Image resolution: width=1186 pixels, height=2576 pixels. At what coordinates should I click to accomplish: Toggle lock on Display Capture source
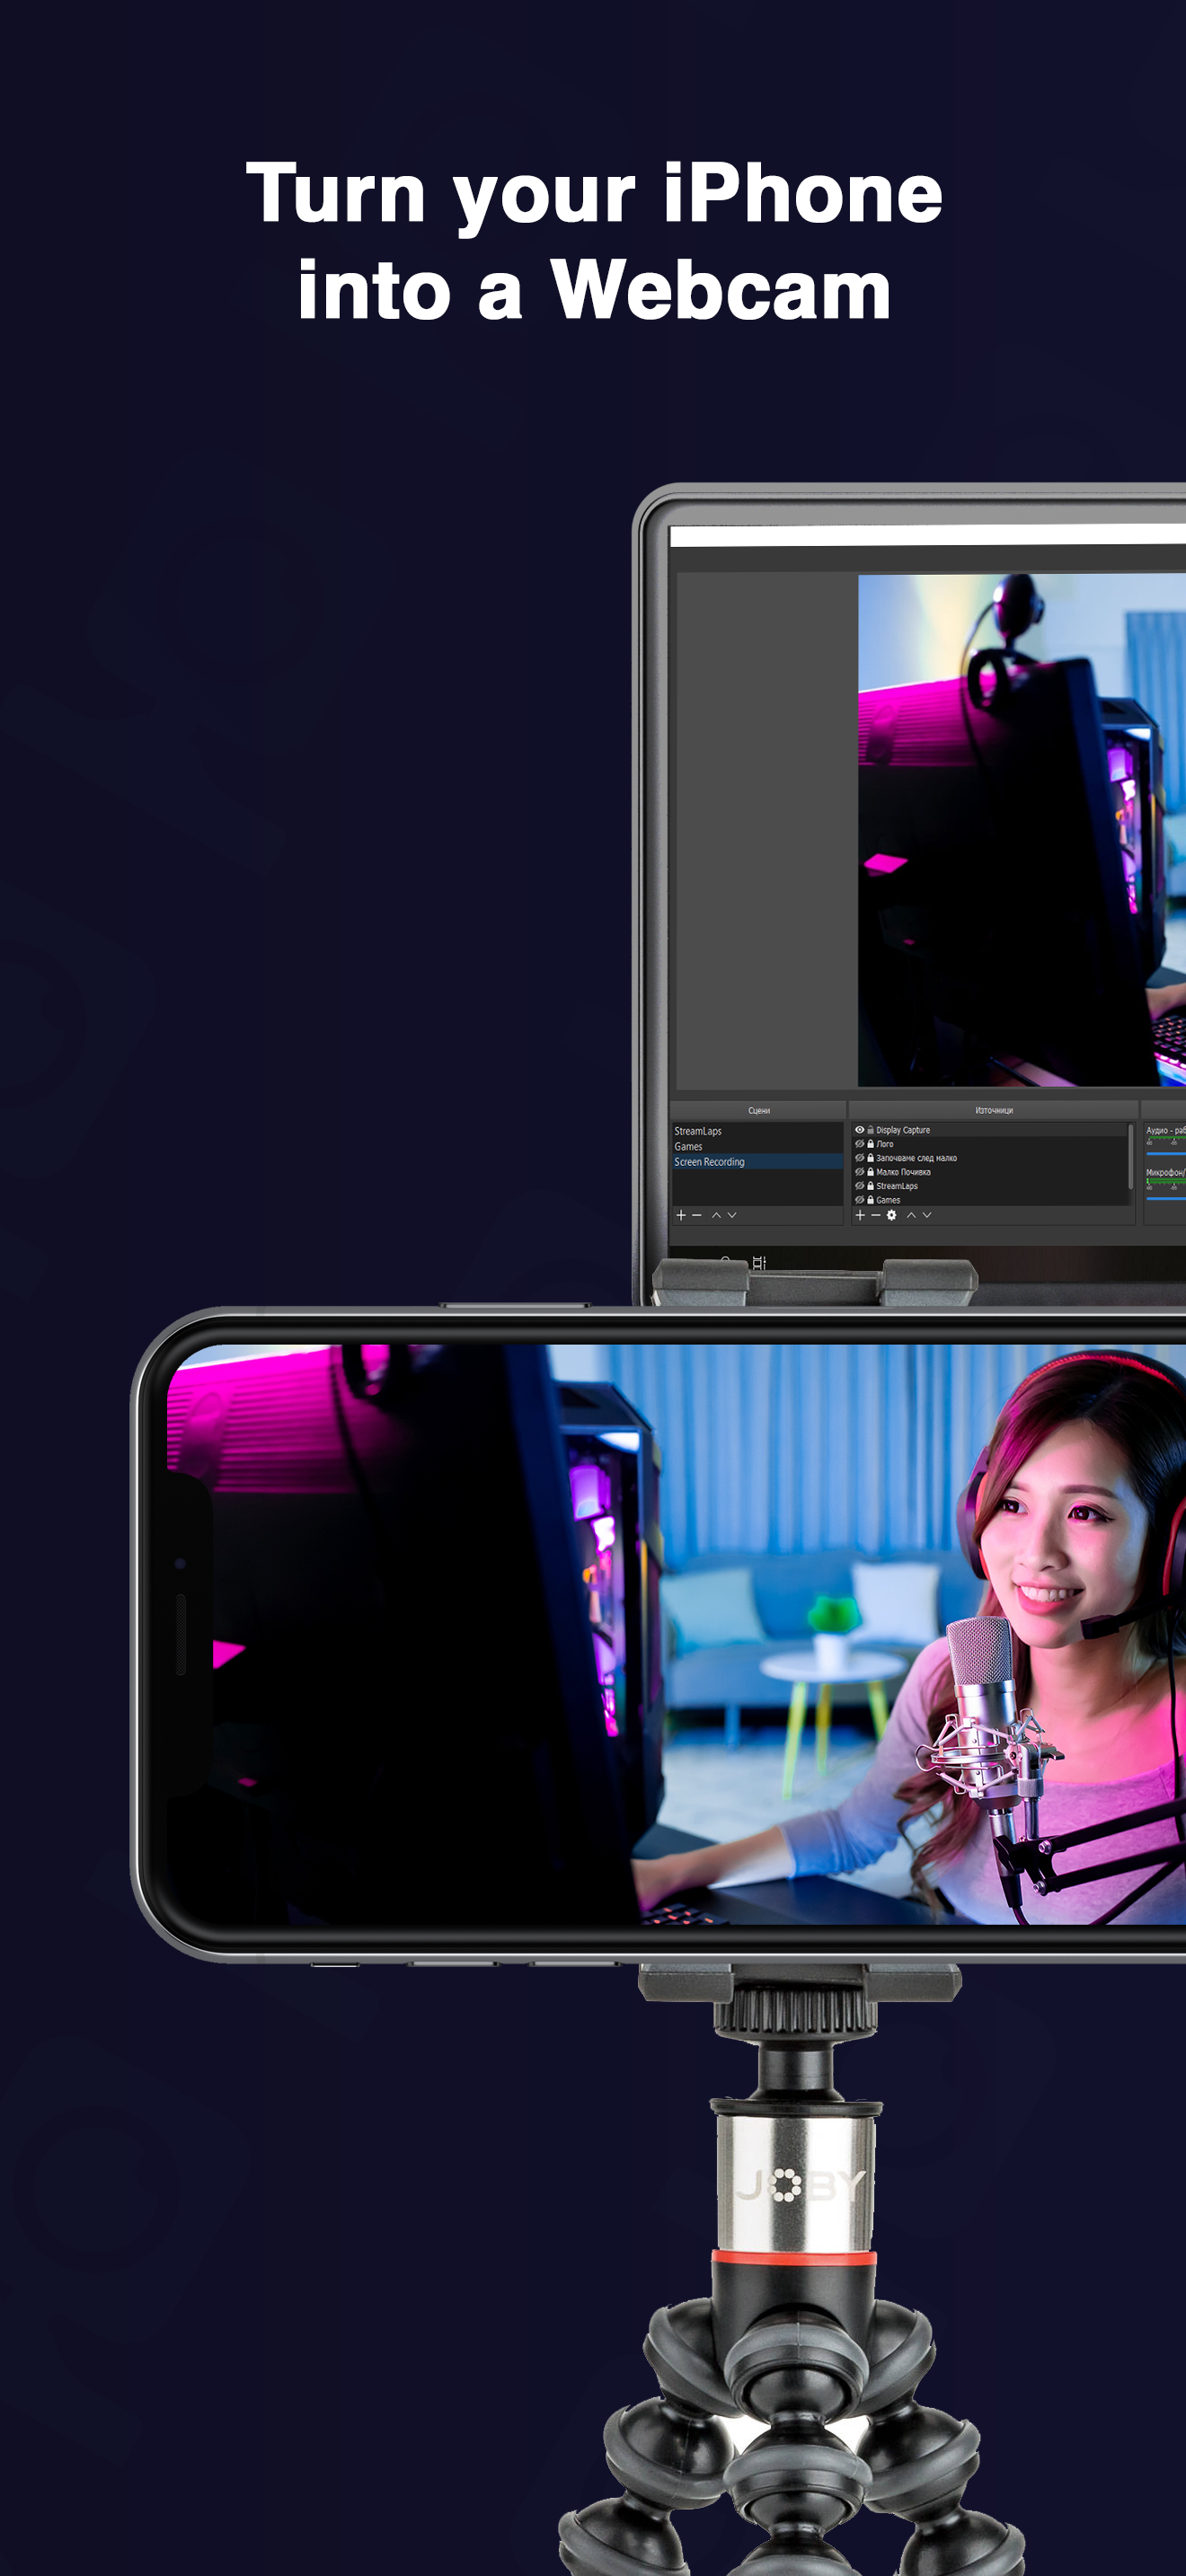pyautogui.click(x=871, y=1130)
